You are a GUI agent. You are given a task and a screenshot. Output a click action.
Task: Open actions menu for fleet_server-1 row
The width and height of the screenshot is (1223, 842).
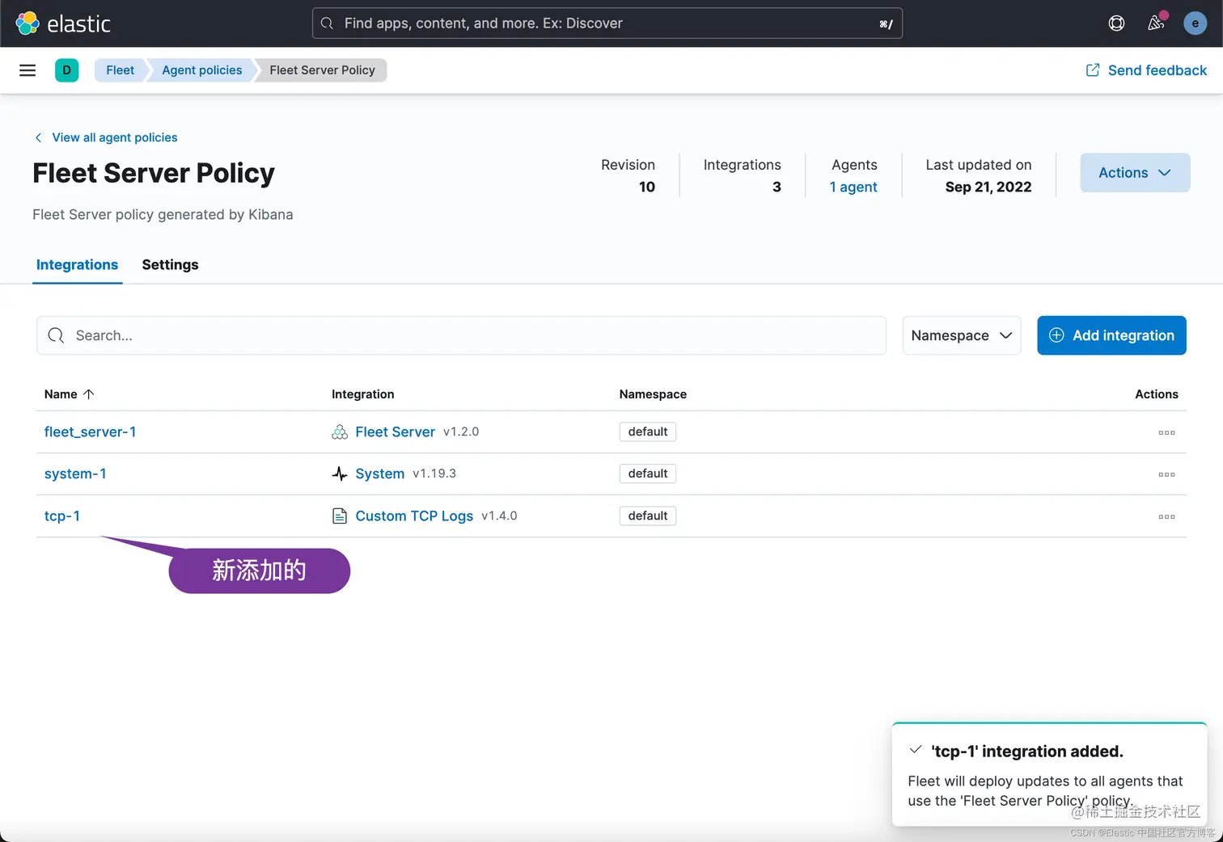[x=1166, y=432]
